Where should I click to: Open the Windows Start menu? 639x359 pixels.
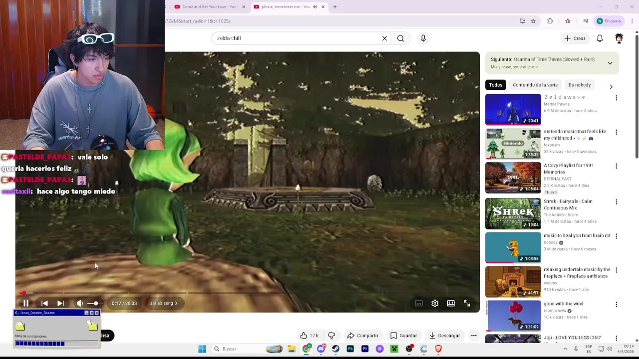click(x=202, y=349)
